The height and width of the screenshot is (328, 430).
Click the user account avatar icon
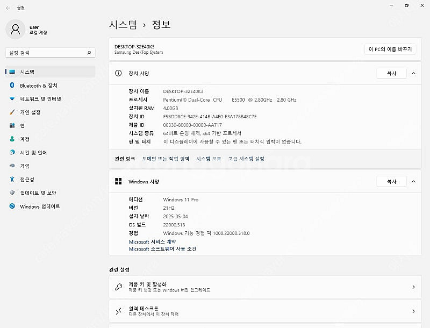click(x=16, y=30)
